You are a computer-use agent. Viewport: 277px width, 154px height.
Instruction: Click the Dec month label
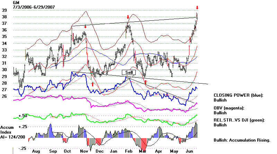coord(100,151)
